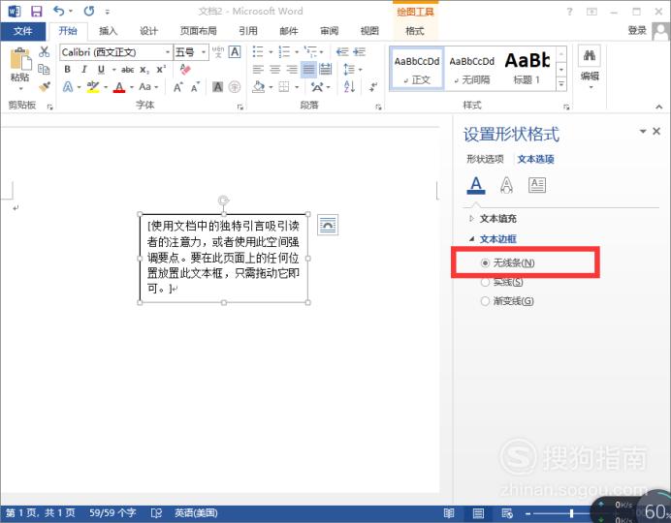Click the Redo/Repeat icon
This screenshot has width=671, height=523.
89,11
